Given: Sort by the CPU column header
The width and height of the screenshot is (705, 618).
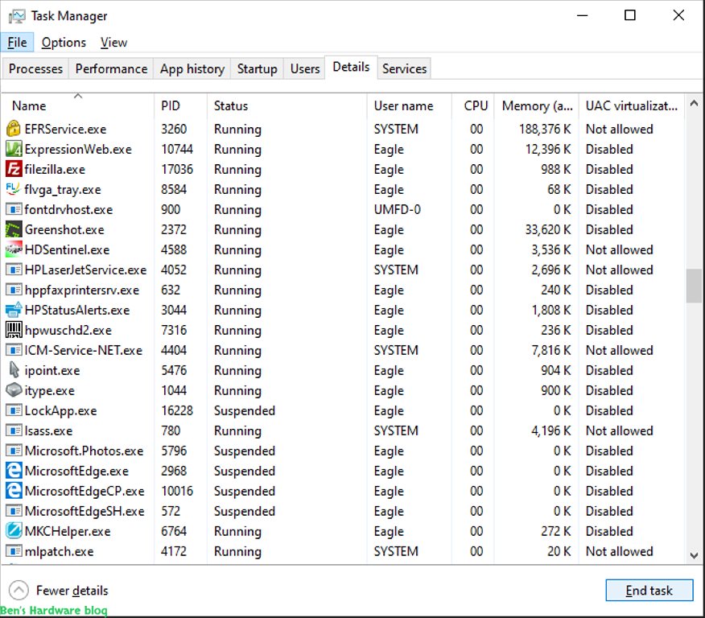Looking at the screenshot, I should [x=472, y=105].
